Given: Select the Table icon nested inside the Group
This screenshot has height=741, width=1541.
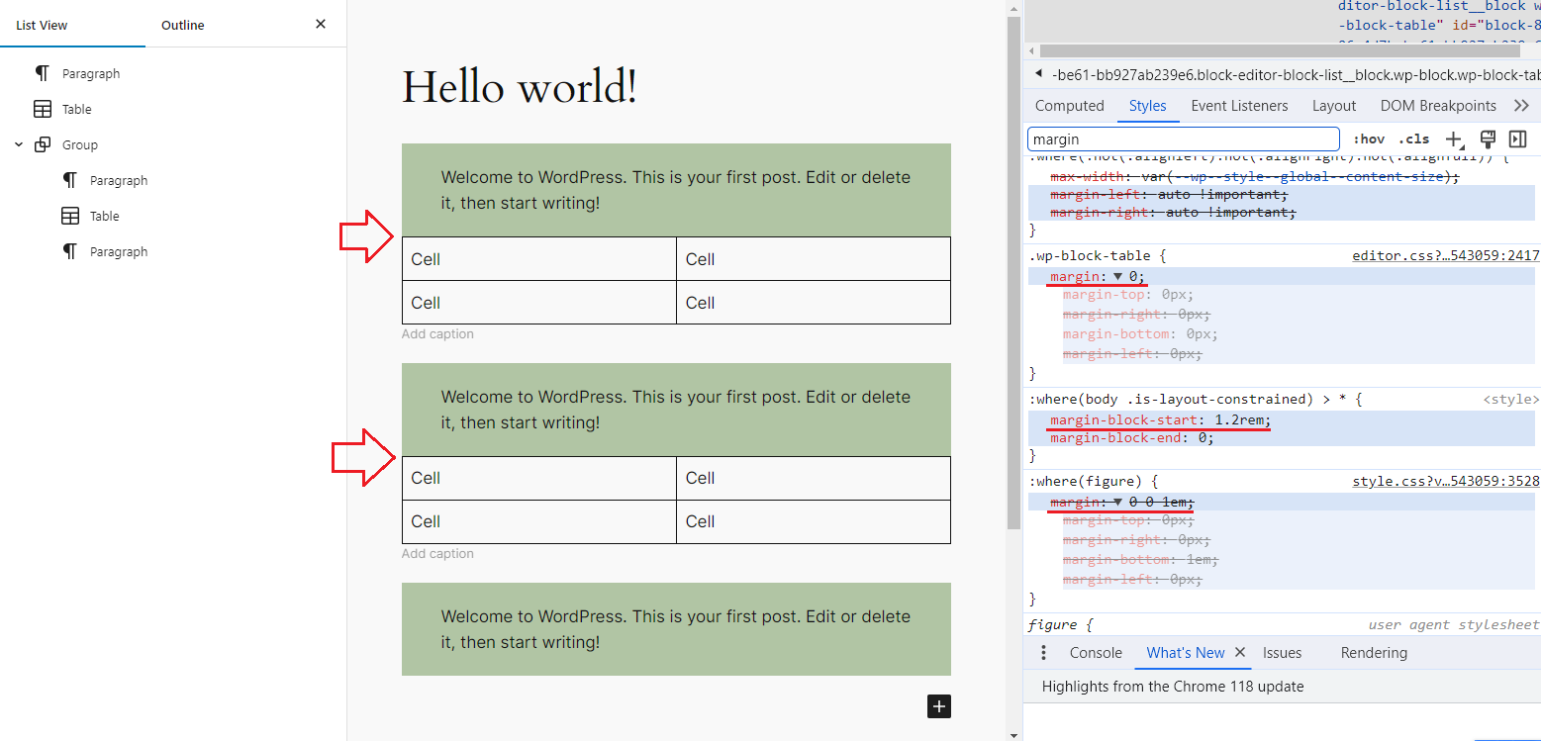Looking at the screenshot, I should tap(70, 215).
